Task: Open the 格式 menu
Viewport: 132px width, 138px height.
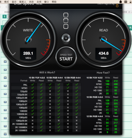Action: [x=7, y=2]
